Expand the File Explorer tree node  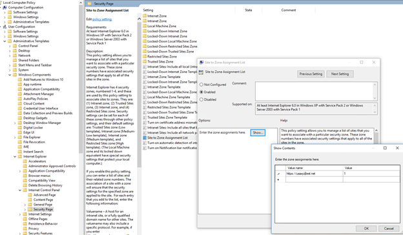coord(15,138)
